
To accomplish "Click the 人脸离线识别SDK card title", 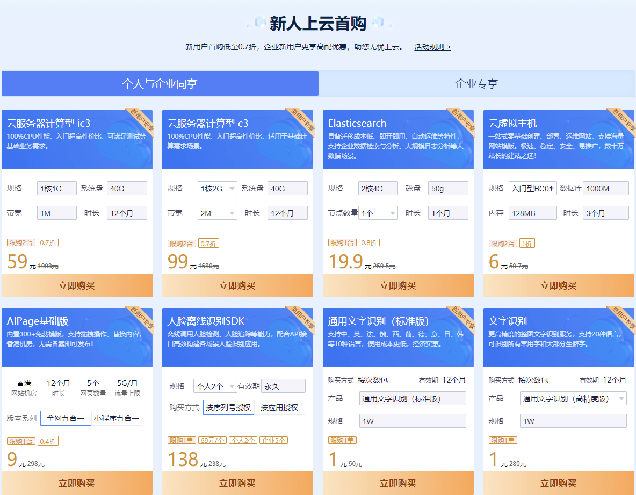I will [x=206, y=321].
